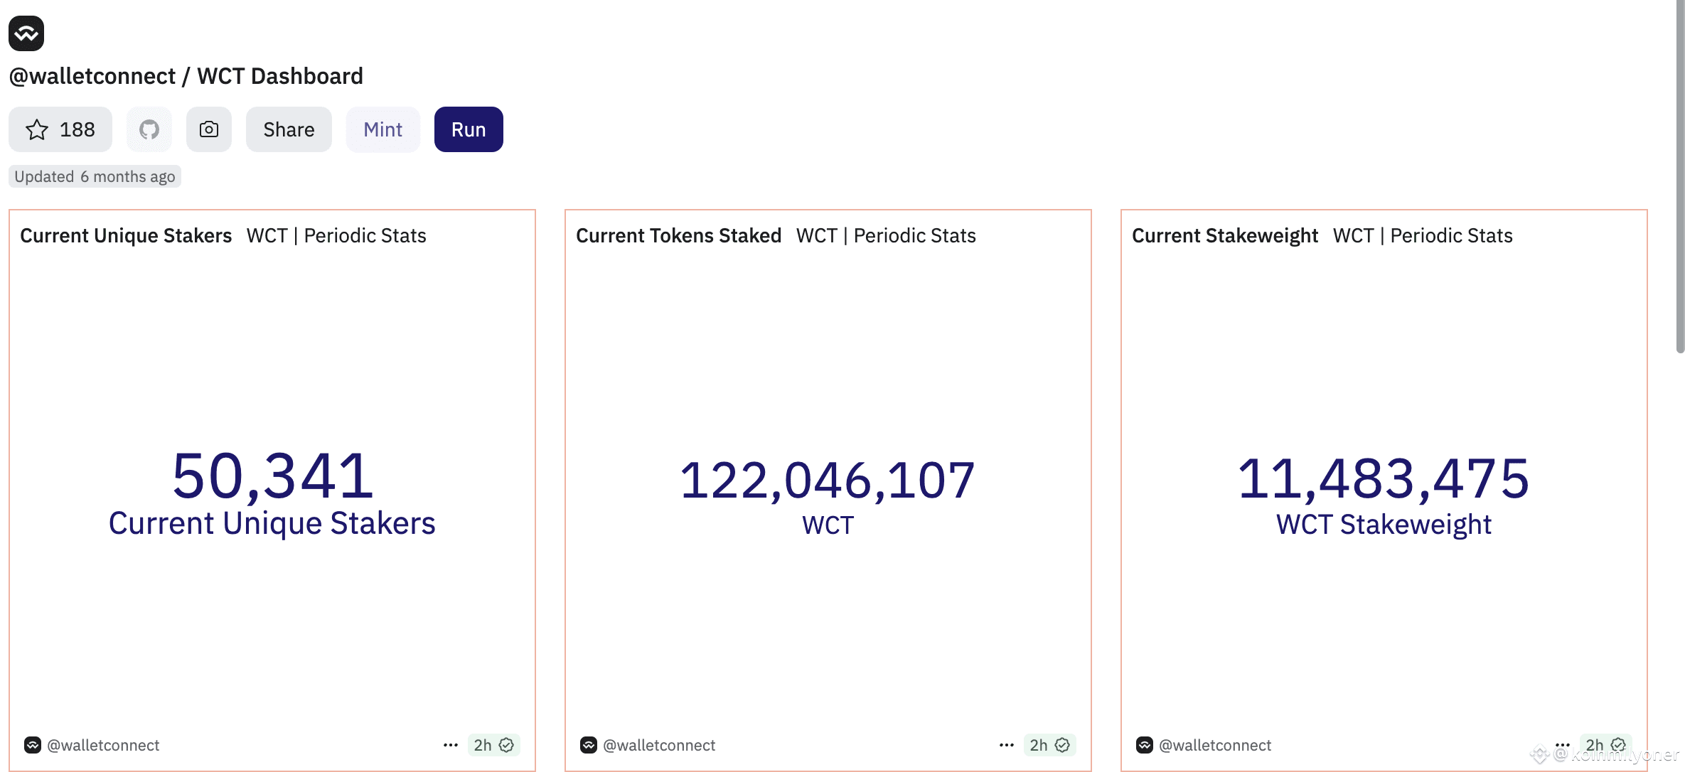Open Current Stakeweight title link
This screenshot has height=772, width=1685.
(x=1225, y=236)
